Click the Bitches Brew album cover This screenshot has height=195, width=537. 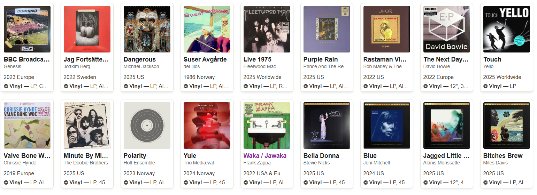click(x=507, y=125)
